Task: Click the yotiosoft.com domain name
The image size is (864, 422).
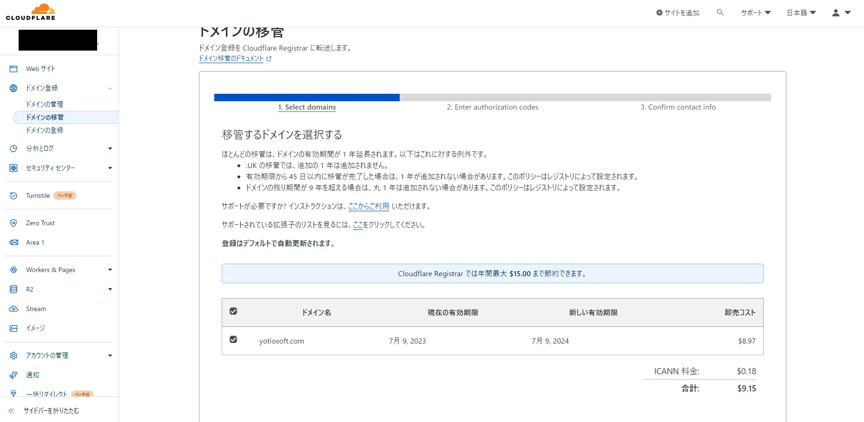Action: click(x=282, y=341)
